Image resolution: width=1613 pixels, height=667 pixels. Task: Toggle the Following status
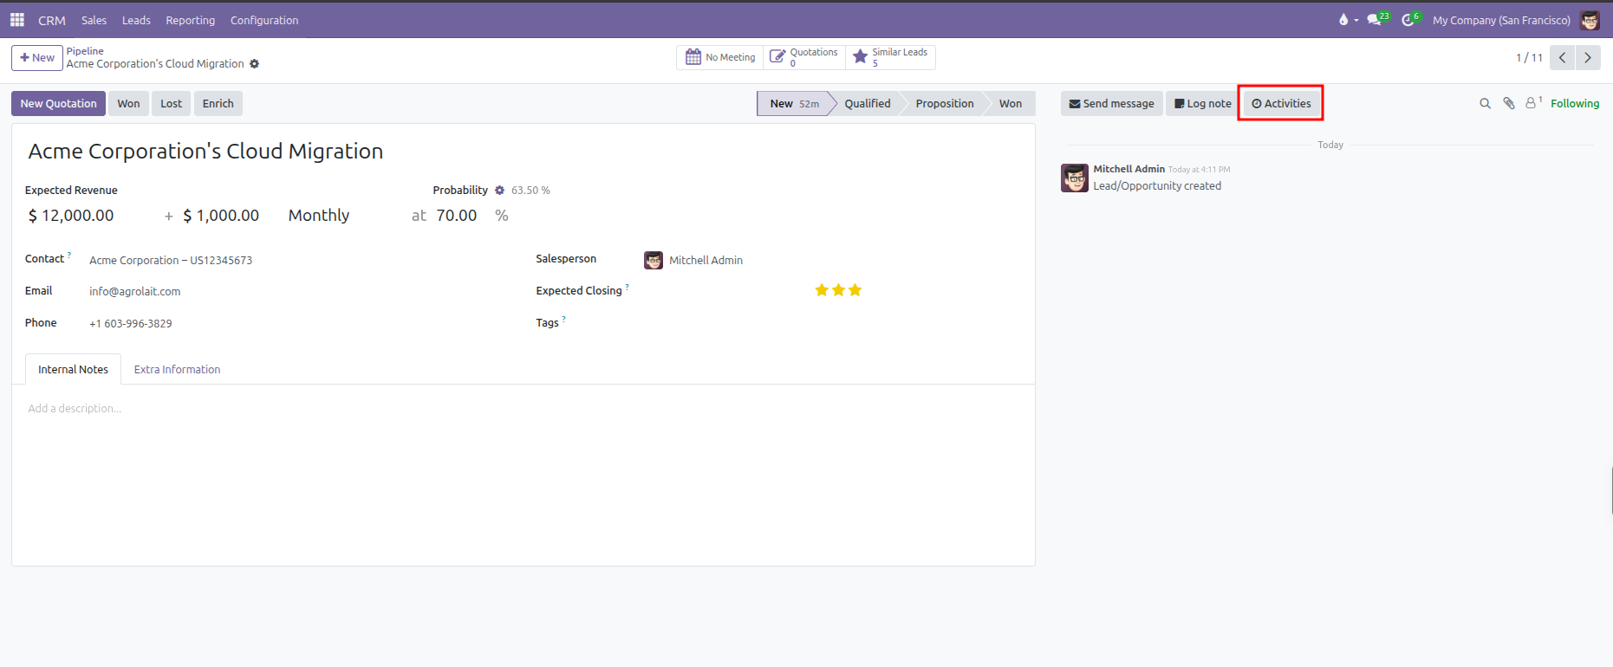click(1575, 103)
